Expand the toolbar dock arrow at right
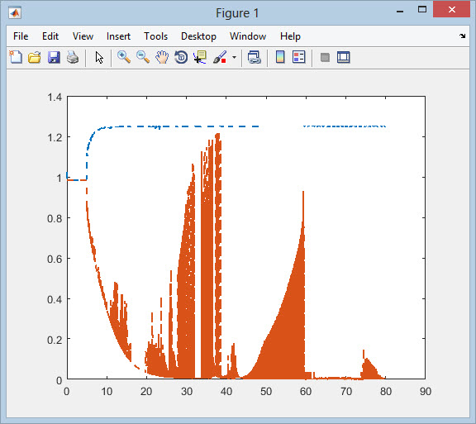The image size is (476, 424). pyautogui.click(x=462, y=36)
